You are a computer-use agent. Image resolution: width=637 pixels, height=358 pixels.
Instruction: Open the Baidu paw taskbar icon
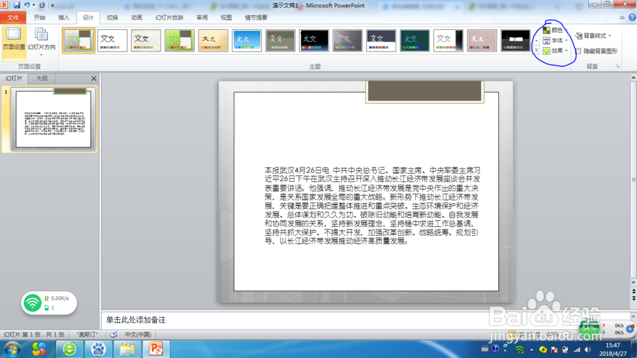[98, 350]
